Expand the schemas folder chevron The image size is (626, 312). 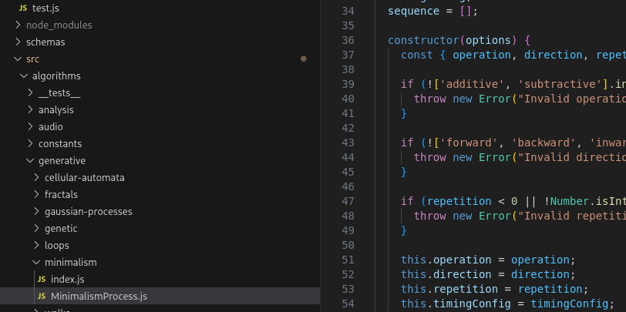19,42
